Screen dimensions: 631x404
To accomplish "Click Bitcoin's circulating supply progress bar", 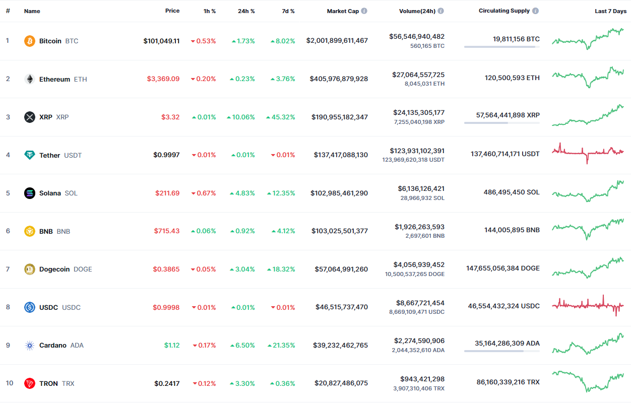I will (502, 47).
